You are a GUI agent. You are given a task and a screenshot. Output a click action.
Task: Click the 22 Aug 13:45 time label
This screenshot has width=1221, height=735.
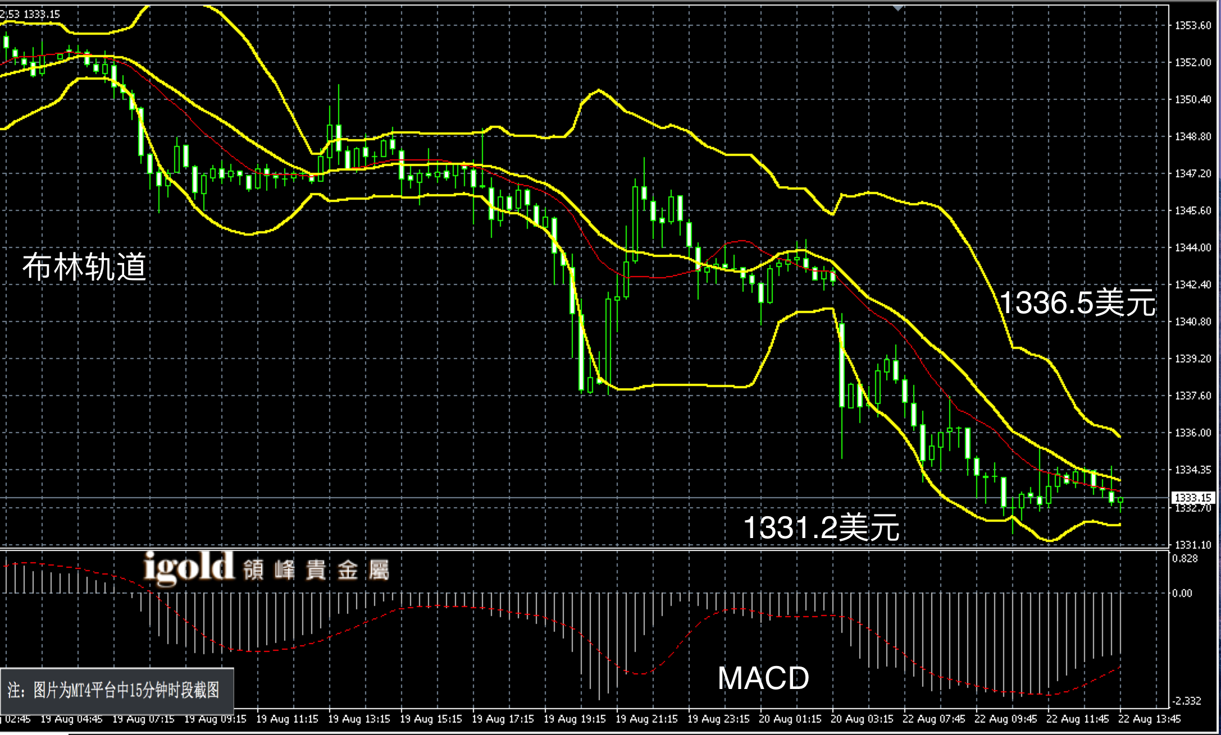click(x=1149, y=719)
